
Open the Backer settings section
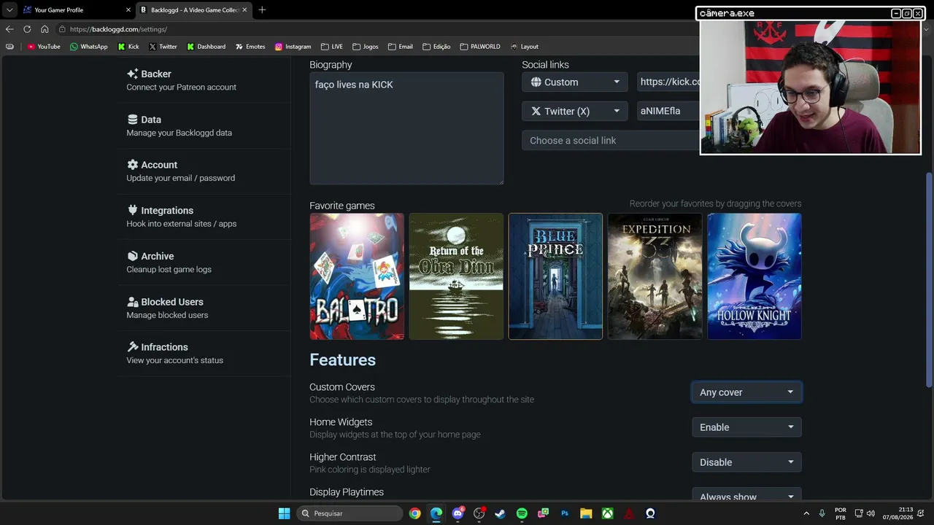[181, 80]
